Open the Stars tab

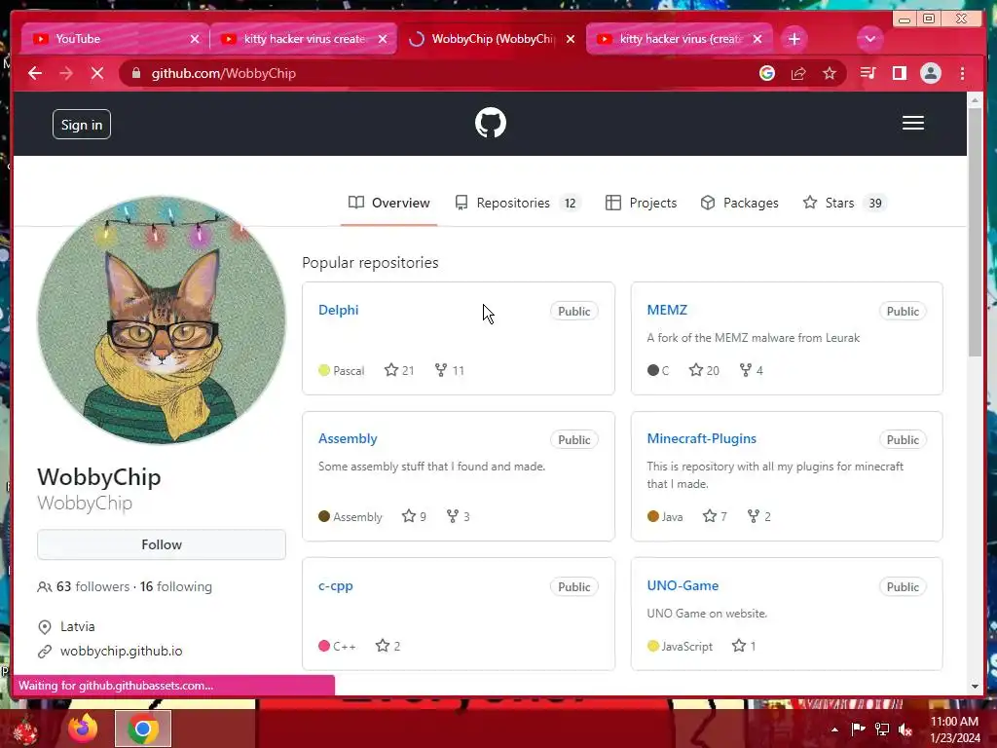click(x=844, y=203)
